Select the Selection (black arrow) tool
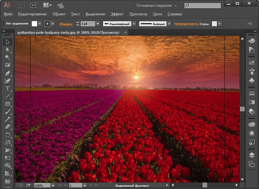This screenshot has height=189, width=259. click(7, 42)
